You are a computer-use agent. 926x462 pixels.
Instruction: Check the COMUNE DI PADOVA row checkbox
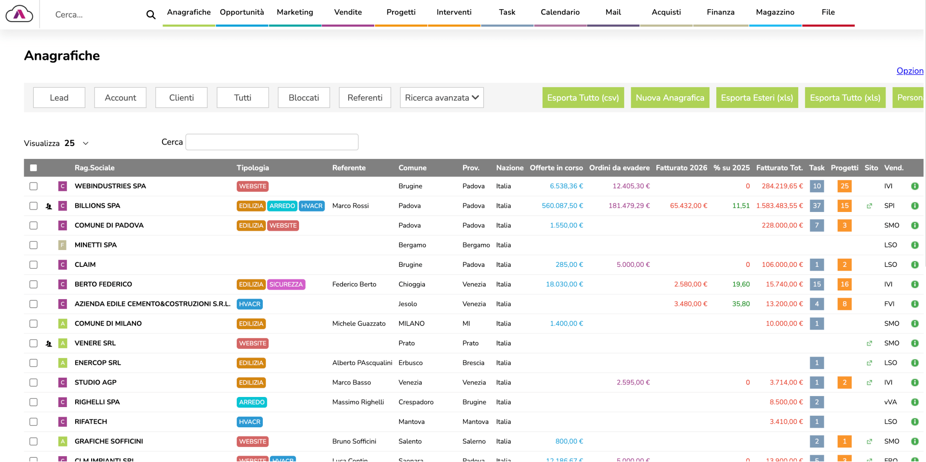33,225
